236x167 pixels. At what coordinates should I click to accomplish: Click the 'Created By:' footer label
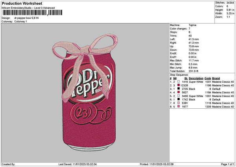[x=8, y=164]
